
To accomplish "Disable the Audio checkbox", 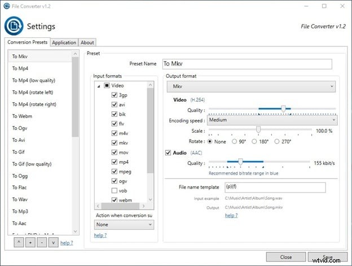I will tap(168, 153).
